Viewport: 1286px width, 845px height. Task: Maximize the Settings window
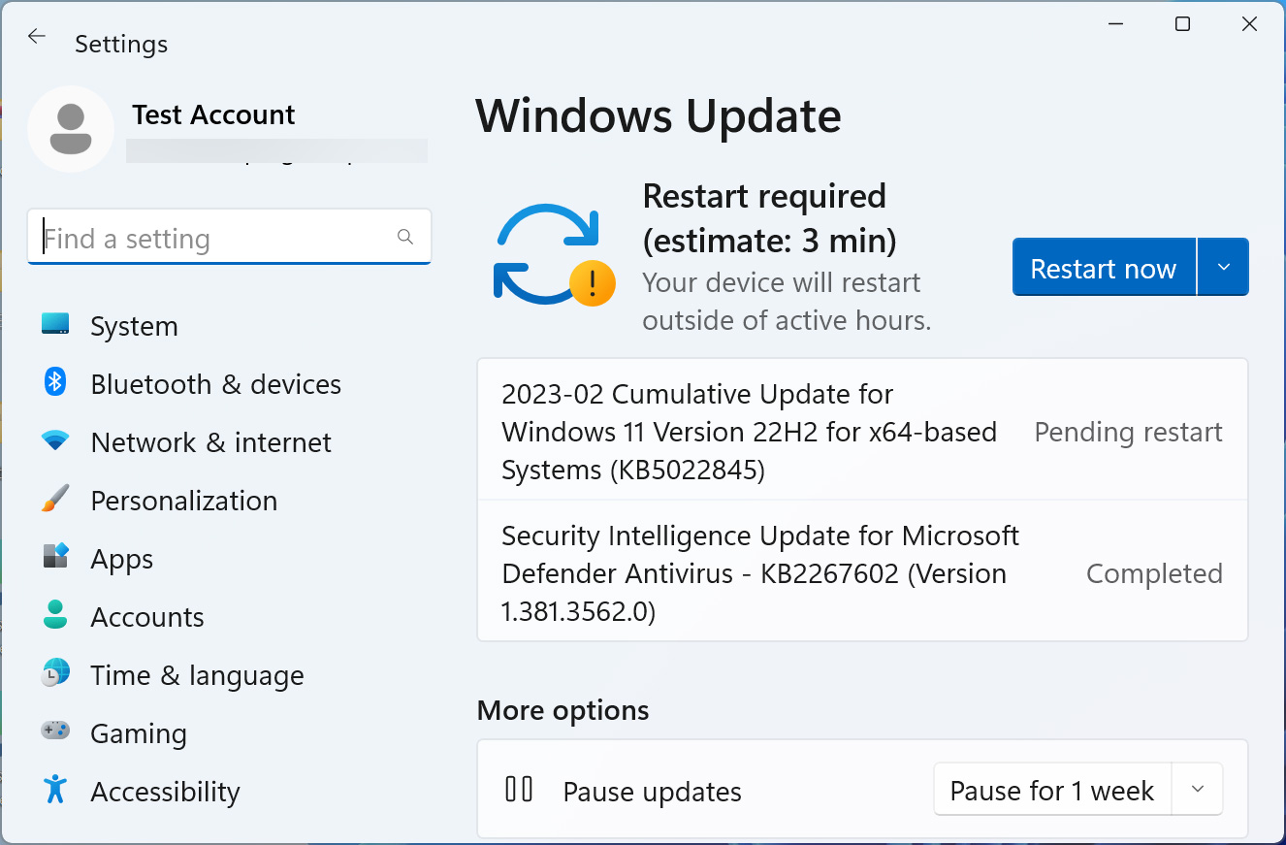(1182, 24)
